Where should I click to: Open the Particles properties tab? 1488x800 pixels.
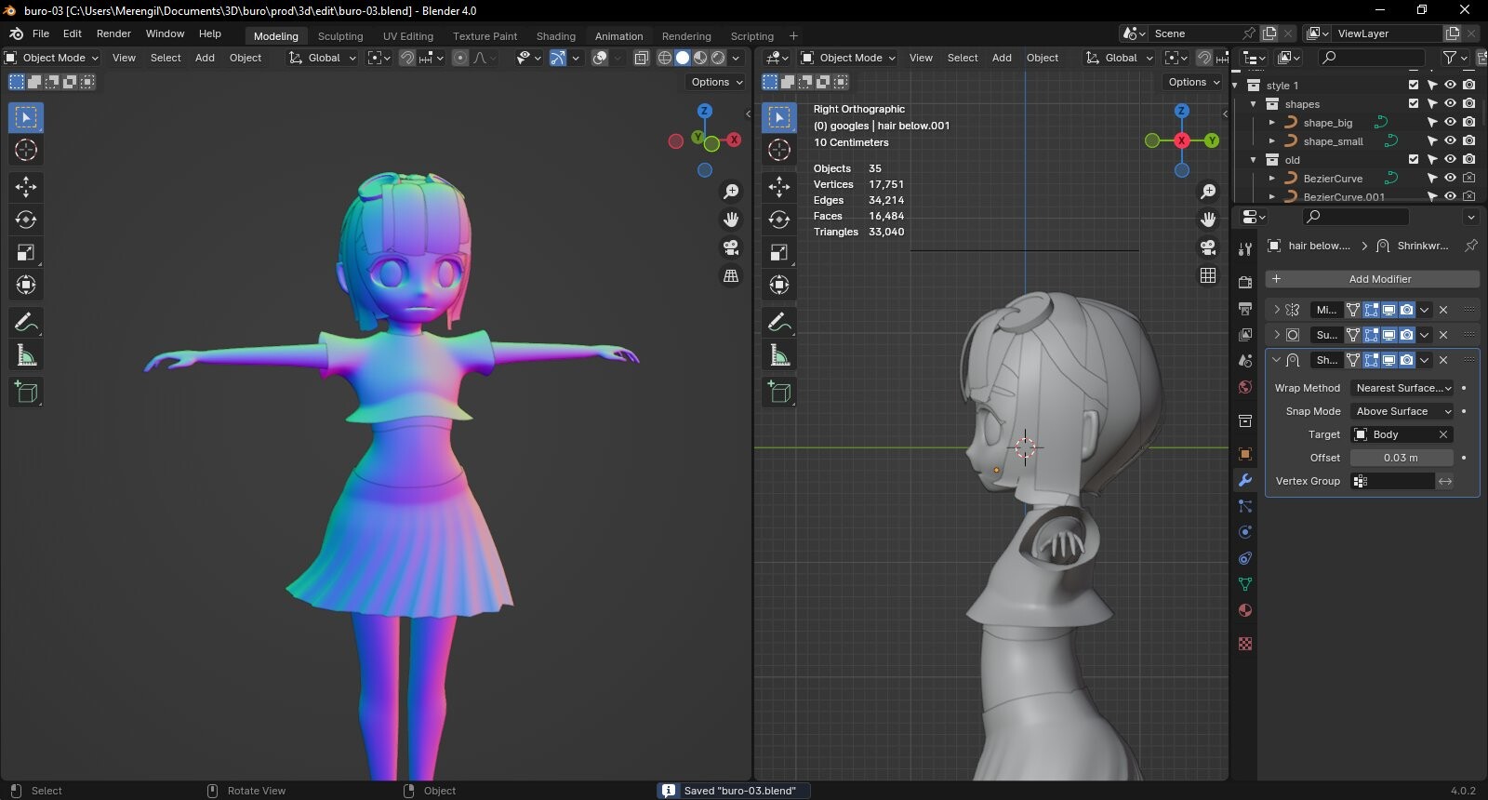point(1245,506)
